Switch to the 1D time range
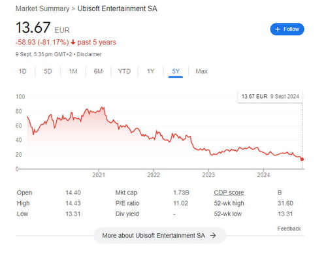The image size is (326, 254). (x=22, y=71)
